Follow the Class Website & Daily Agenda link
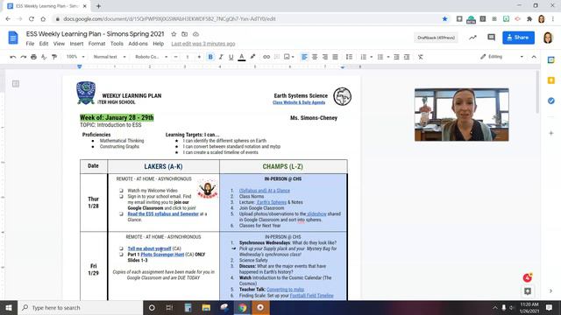Image resolution: width=561 pixels, height=315 pixels. [299, 102]
